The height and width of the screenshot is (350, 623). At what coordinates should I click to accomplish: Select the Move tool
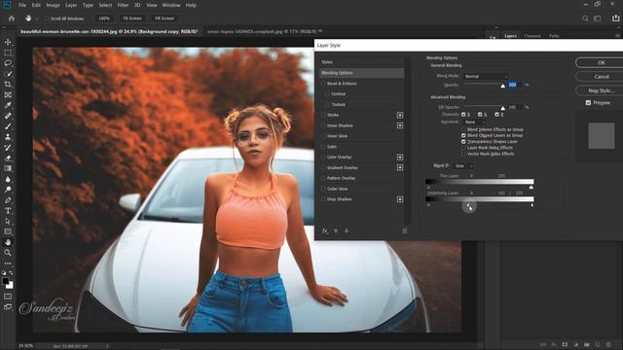click(x=8, y=42)
